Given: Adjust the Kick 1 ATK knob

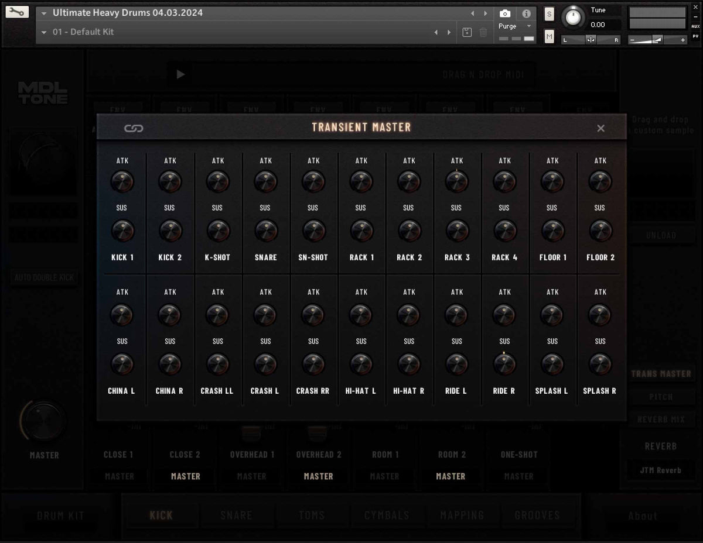Looking at the screenshot, I should click(122, 182).
